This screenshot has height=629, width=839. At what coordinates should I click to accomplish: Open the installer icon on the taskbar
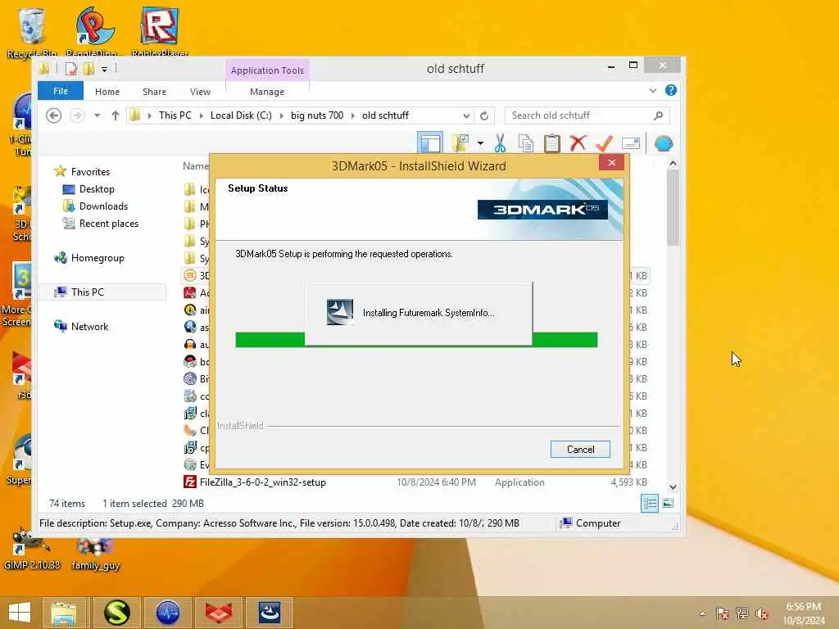pyautogui.click(x=270, y=613)
